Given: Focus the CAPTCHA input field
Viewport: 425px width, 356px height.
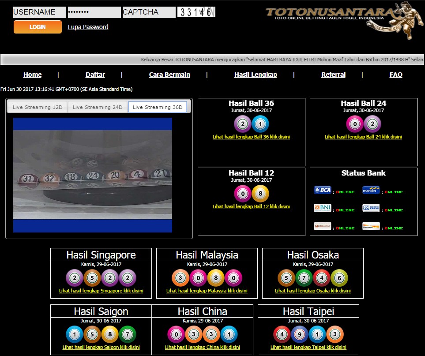Looking at the screenshot, I should (x=149, y=12).
